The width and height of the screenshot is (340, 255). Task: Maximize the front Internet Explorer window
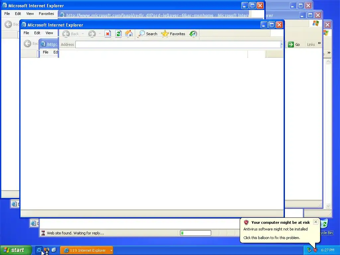point(272,25)
